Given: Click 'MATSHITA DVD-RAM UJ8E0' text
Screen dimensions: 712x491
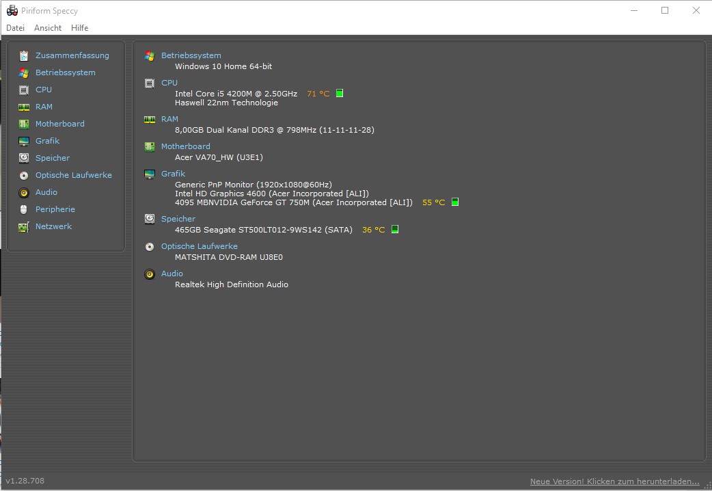Looking at the screenshot, I should tap(229, 257).
